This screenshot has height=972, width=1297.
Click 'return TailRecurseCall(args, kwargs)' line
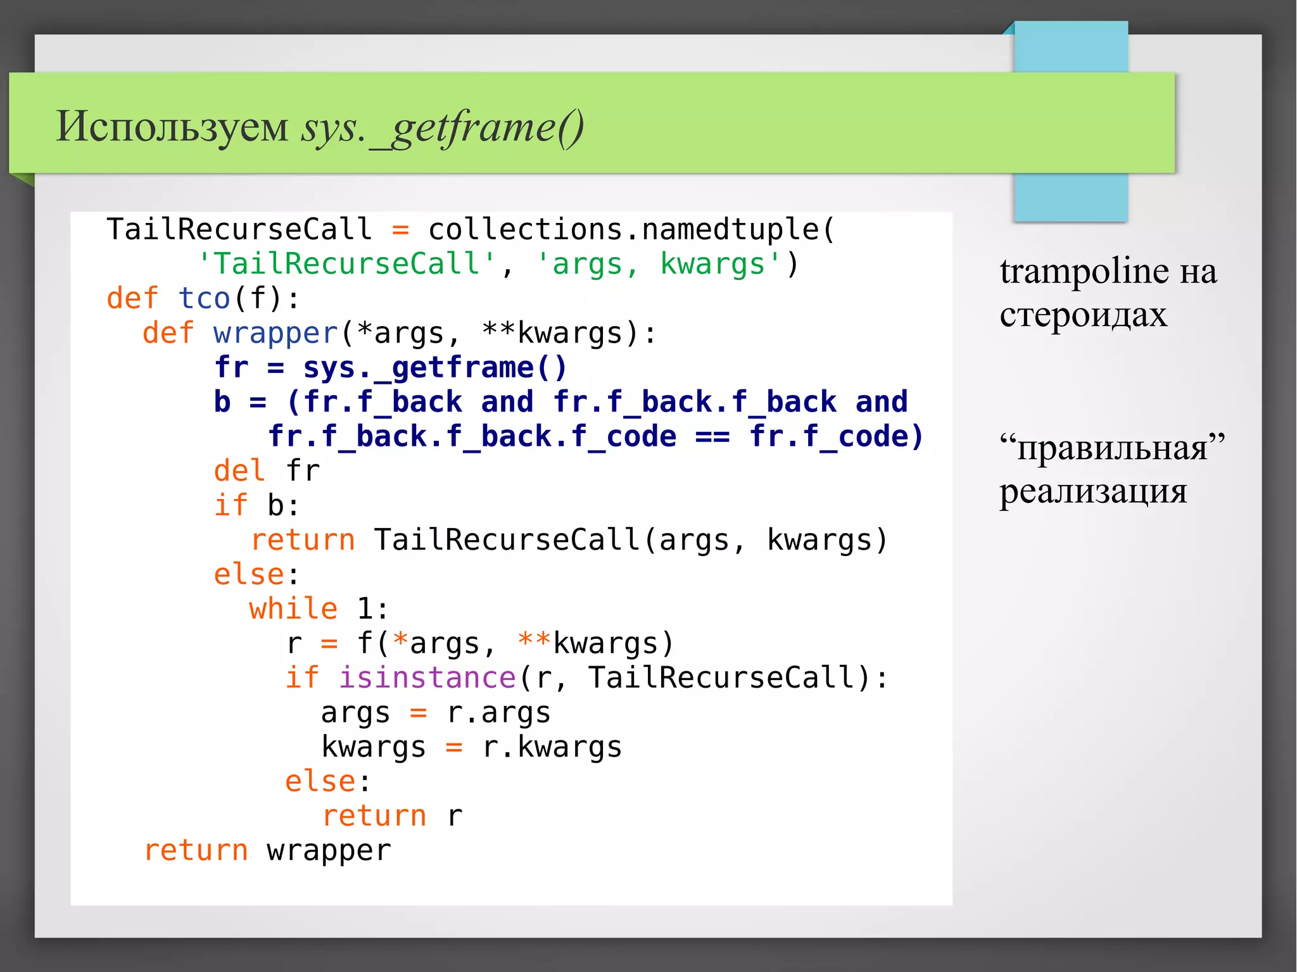pos(569,540)
